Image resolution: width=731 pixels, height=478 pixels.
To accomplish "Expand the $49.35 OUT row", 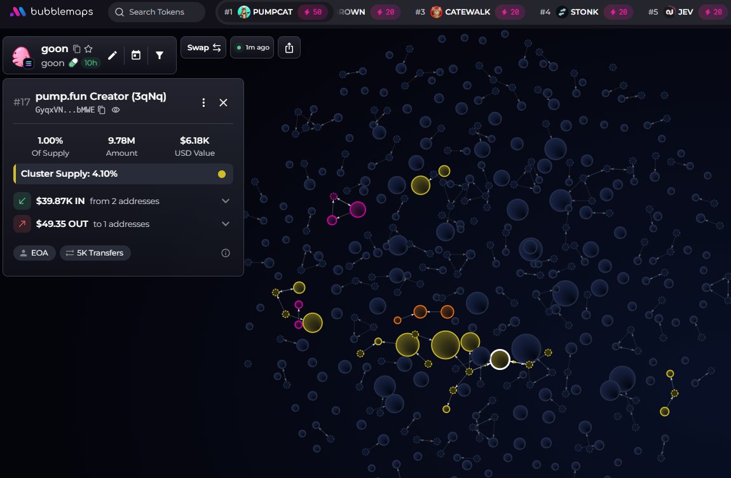I will click(123, 224).
